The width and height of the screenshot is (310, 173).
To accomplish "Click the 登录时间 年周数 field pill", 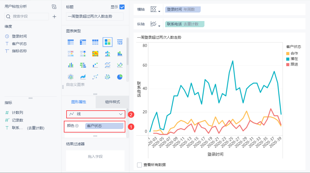I will click(183, 10).
